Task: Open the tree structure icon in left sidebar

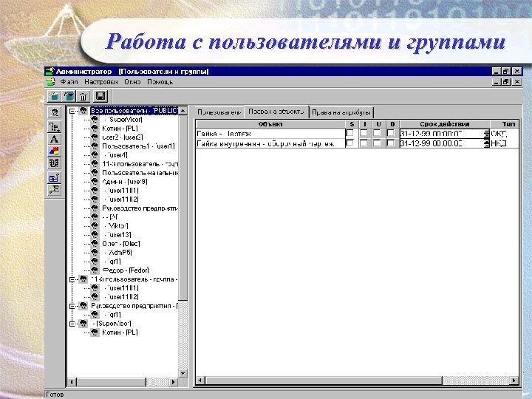Action: pyautogui.click(x=54, y=126)
